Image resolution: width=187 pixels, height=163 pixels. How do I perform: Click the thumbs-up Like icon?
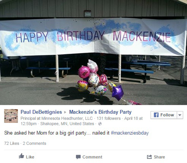tap(22, 156)
